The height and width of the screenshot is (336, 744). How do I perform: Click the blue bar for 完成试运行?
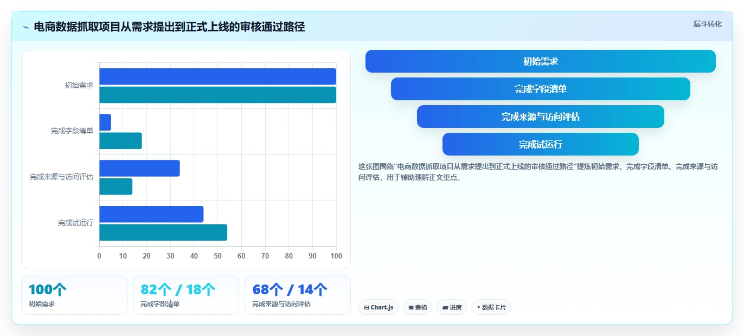151,214
